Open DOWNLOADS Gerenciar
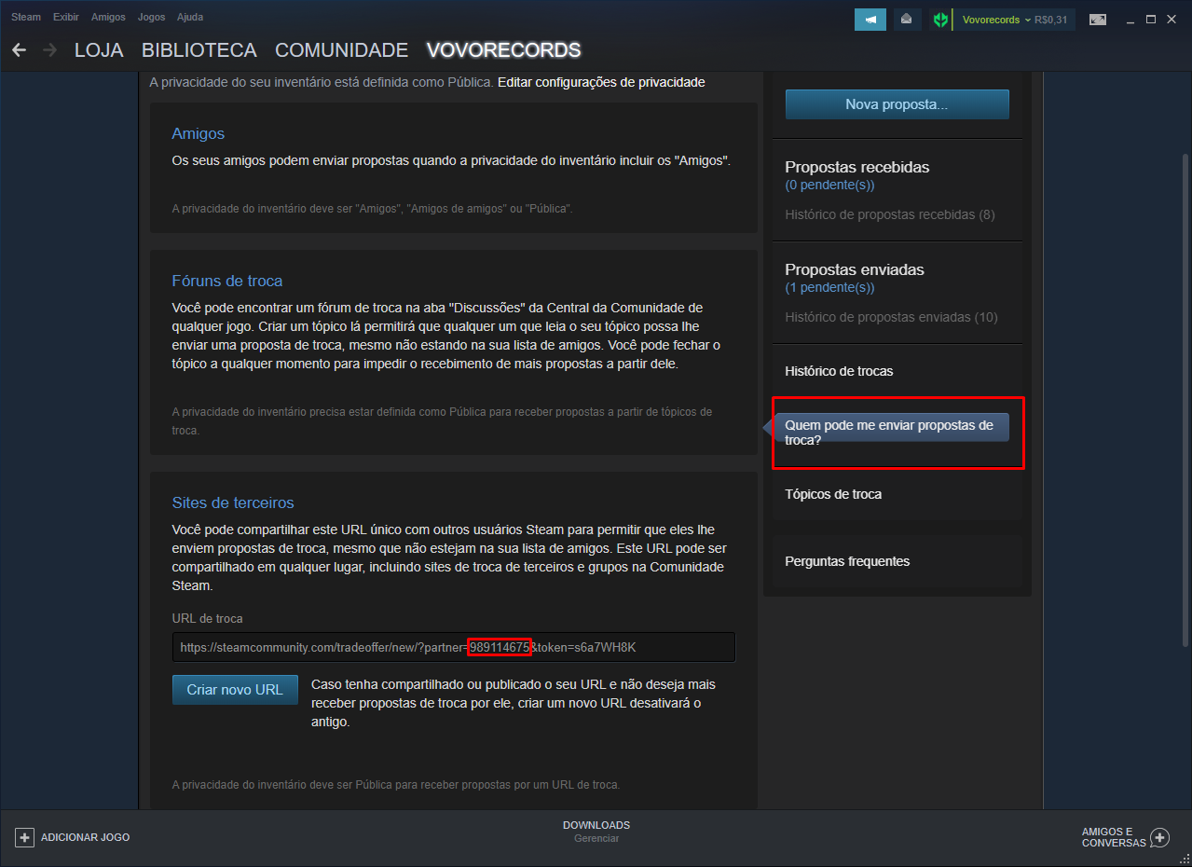 pos(596,832)
